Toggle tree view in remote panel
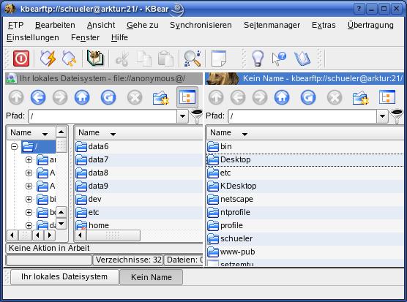The width and height of the screenshot is (407, 302). click(x=387, y=97)
